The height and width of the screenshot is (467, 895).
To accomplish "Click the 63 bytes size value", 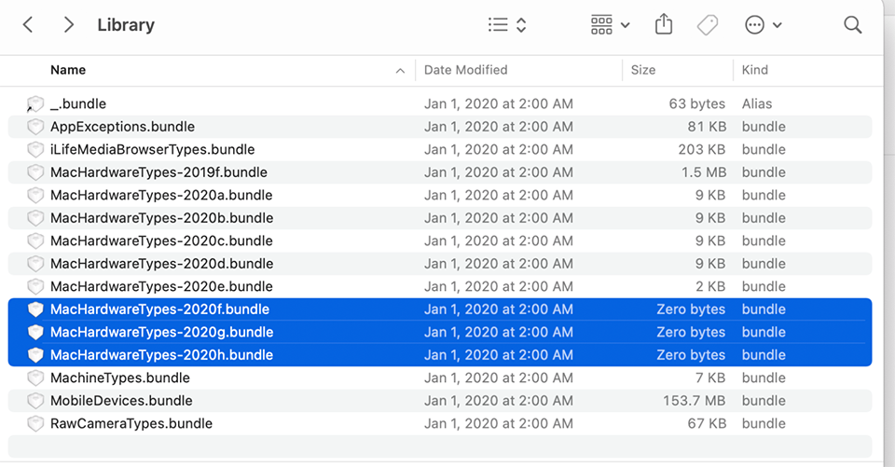I will 697,103.
